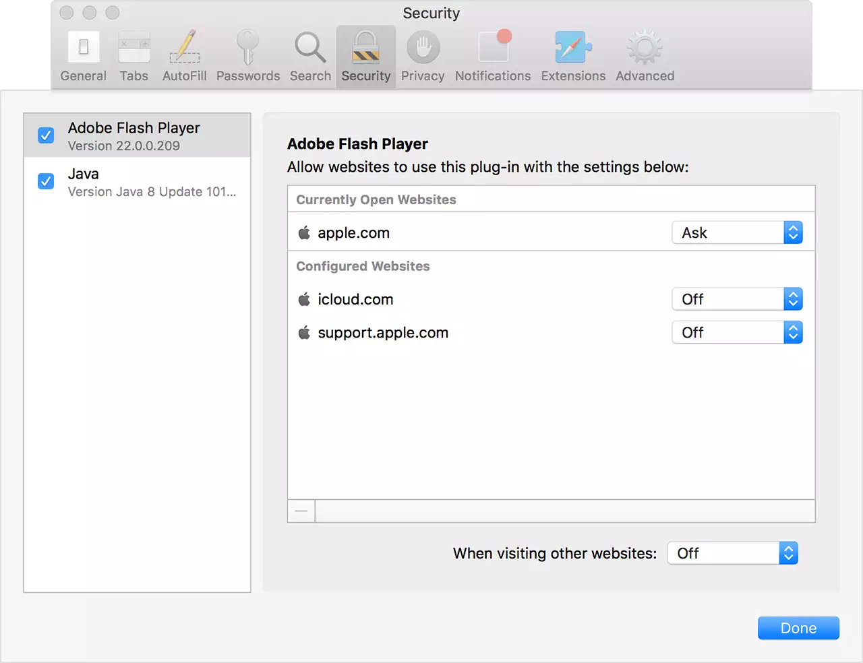
Task: Open 'When visiting other websites' dropdown
Action: (x=732, y=553)
